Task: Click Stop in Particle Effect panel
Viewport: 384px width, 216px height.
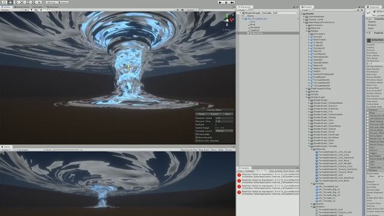Action: [227, 114]
